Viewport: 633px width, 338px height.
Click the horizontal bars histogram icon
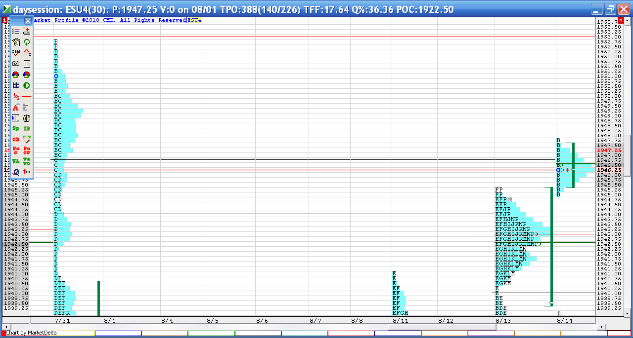[x=27, y=107]
